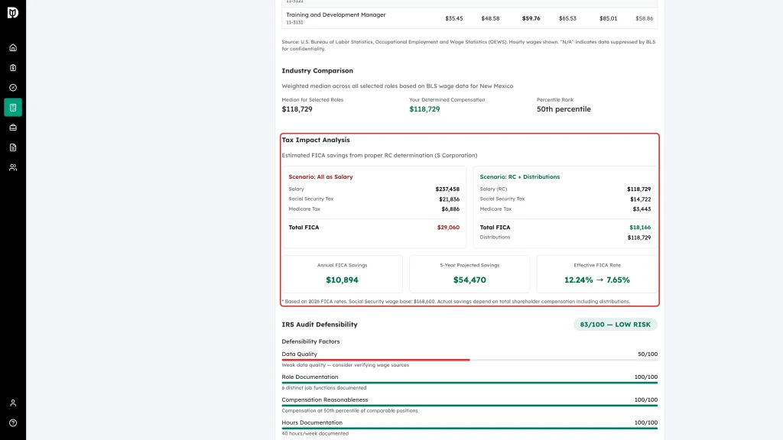Open the people icon in sidebar

[13, 167]
